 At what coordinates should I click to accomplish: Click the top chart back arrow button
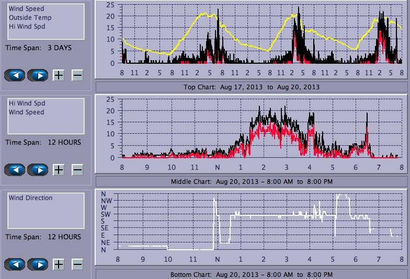coord(15,75)
